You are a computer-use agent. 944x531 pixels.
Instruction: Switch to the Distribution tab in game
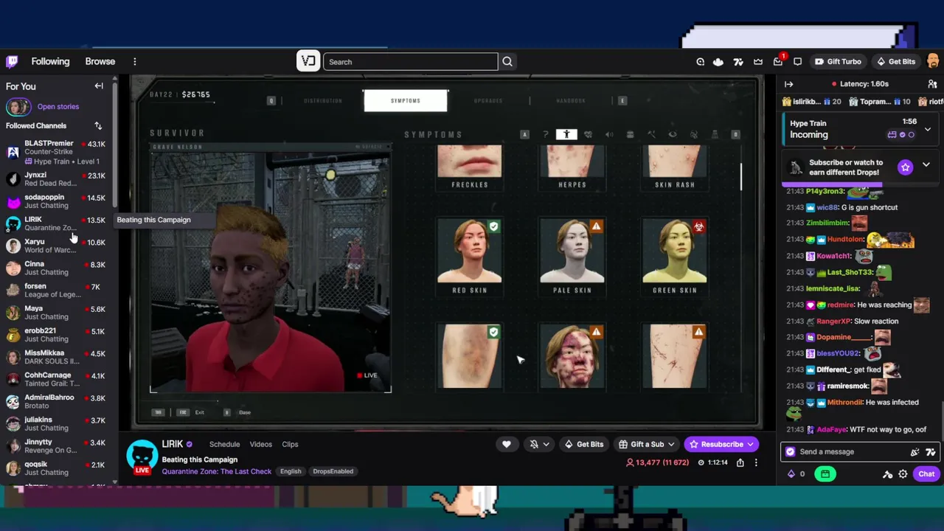tap(322, 101)
